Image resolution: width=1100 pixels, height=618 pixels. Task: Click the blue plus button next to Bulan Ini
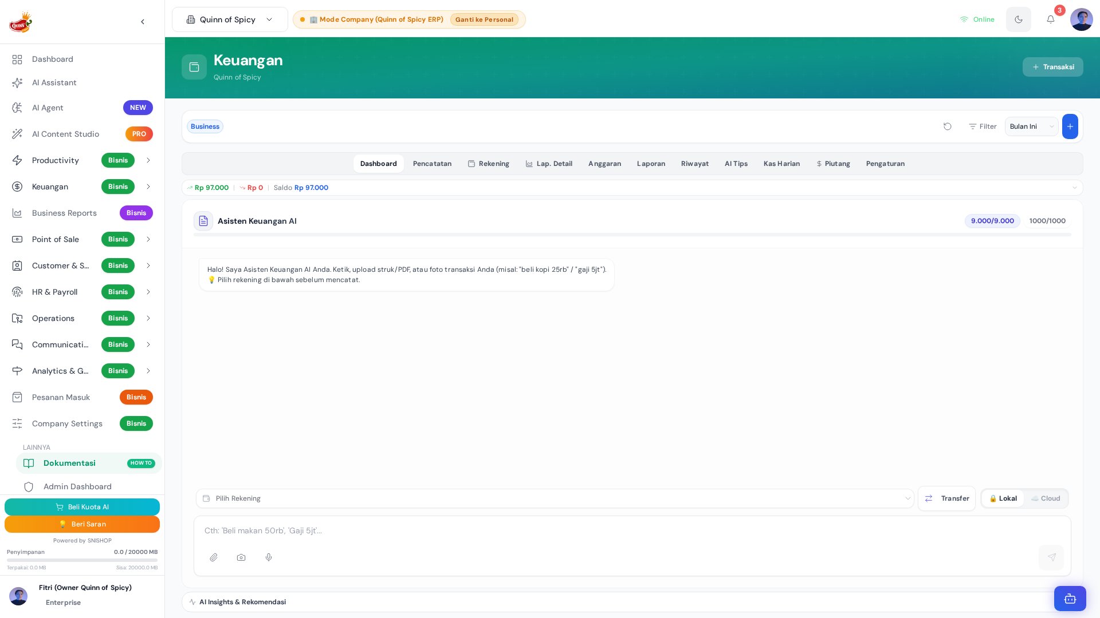1070,126
